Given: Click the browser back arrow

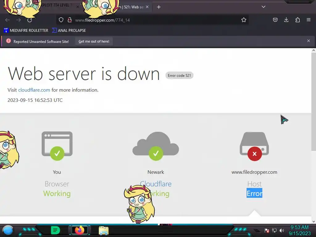Looking at the screenshot, I should tap(7, 20).
